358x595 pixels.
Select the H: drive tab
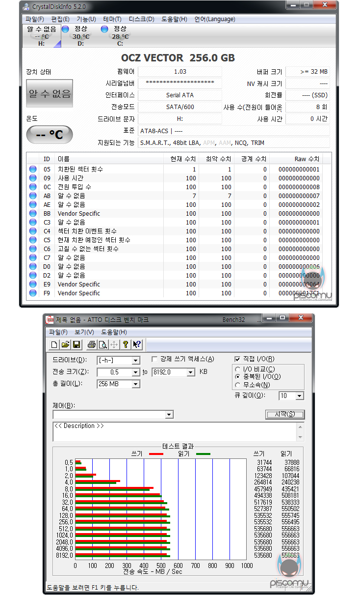point(41,36)
